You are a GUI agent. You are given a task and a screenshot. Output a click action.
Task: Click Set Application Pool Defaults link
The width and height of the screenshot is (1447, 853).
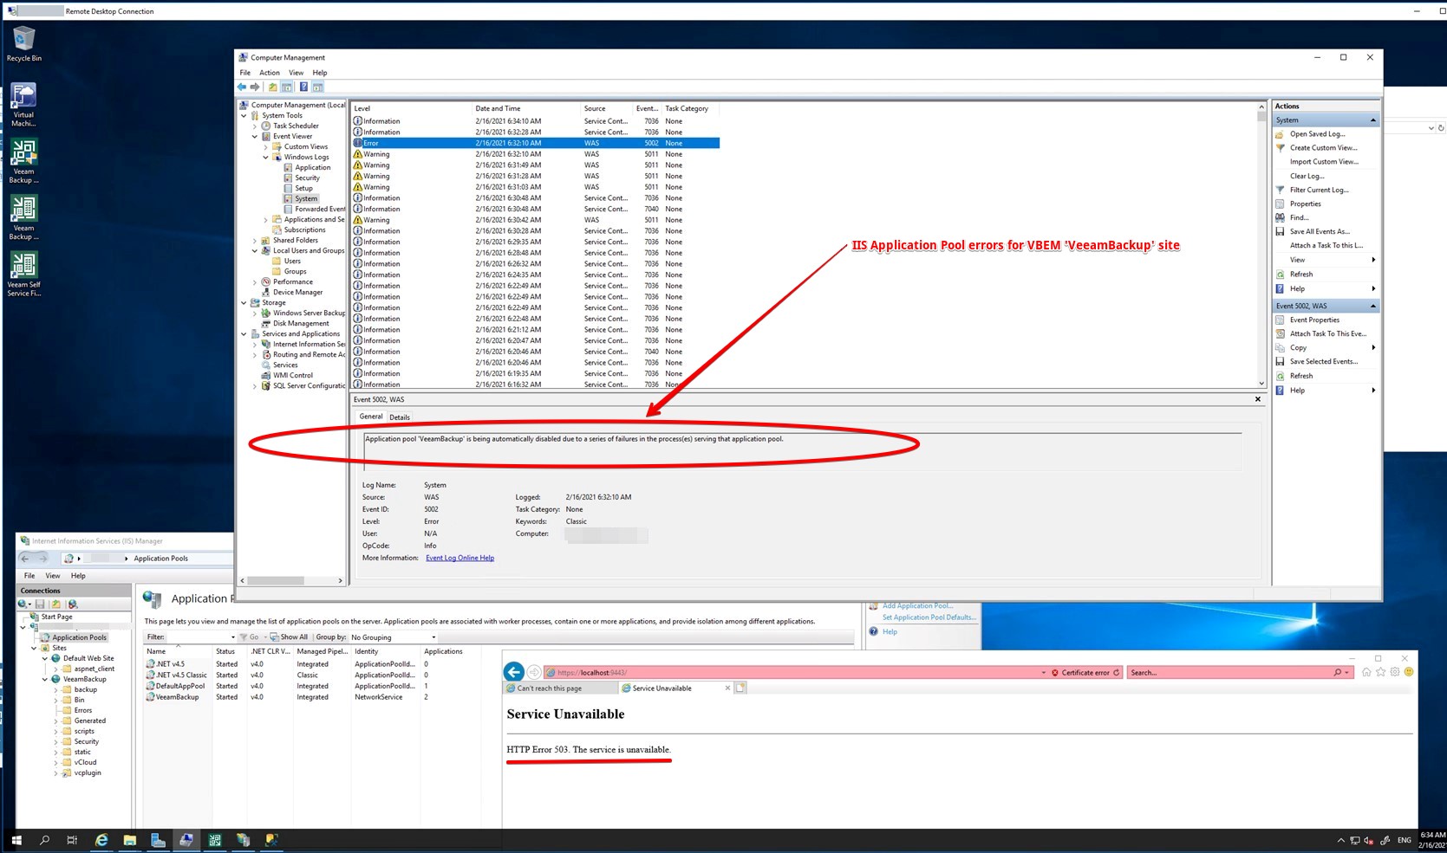929,617
